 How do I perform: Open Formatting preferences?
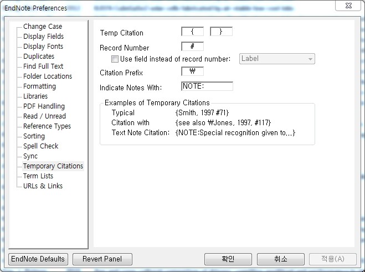click(x=39, y=86)
